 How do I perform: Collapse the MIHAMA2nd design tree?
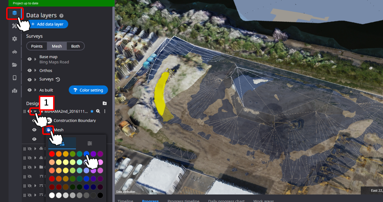coord(35,112)
